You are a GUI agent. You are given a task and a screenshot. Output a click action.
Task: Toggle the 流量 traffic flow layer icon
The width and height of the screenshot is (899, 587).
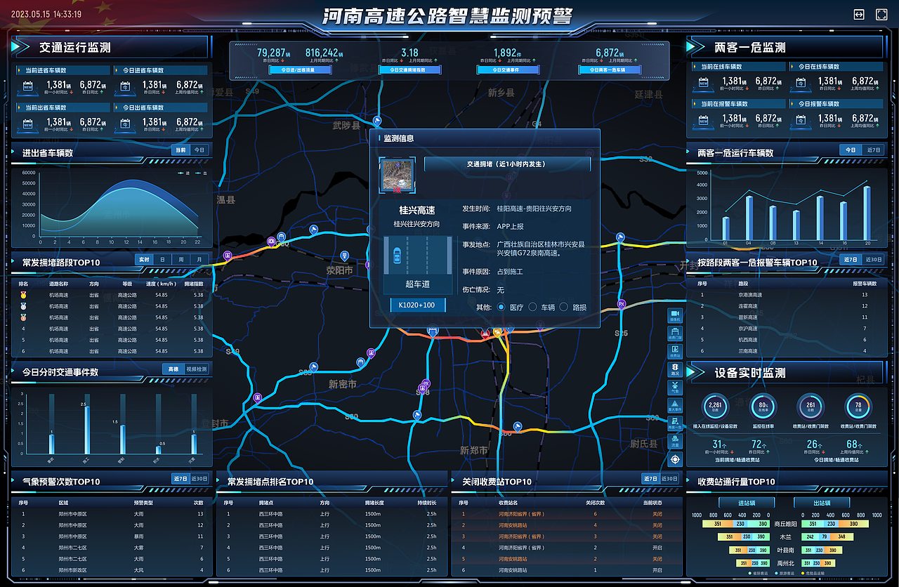coord(675,441)
